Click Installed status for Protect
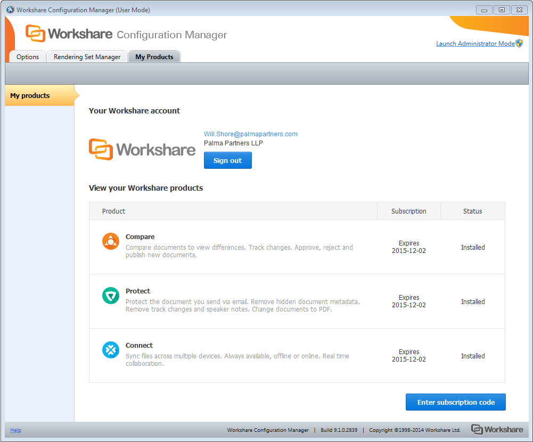533x442 pixels. tap(473, 302)
